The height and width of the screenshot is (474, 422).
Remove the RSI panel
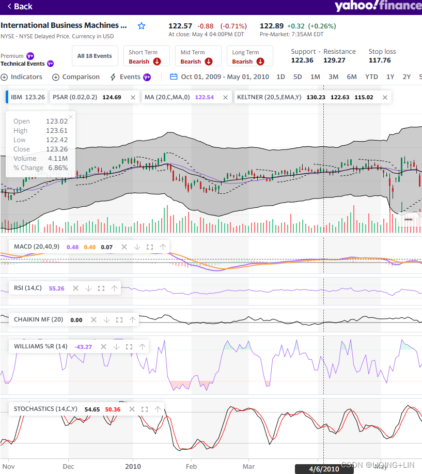coord(75,288)
